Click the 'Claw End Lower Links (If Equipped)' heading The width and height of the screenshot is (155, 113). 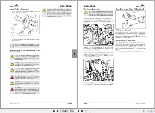pyautogui.click(x=130, y=9)
